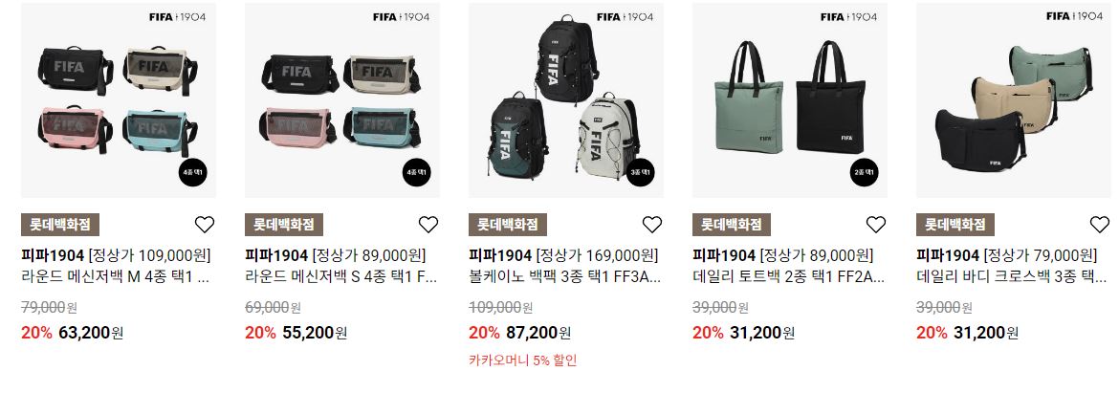This screenshot has width=1119, height=393.
Task: Open the 라운드 메신저백 M product image
Action: coord(119,99)
